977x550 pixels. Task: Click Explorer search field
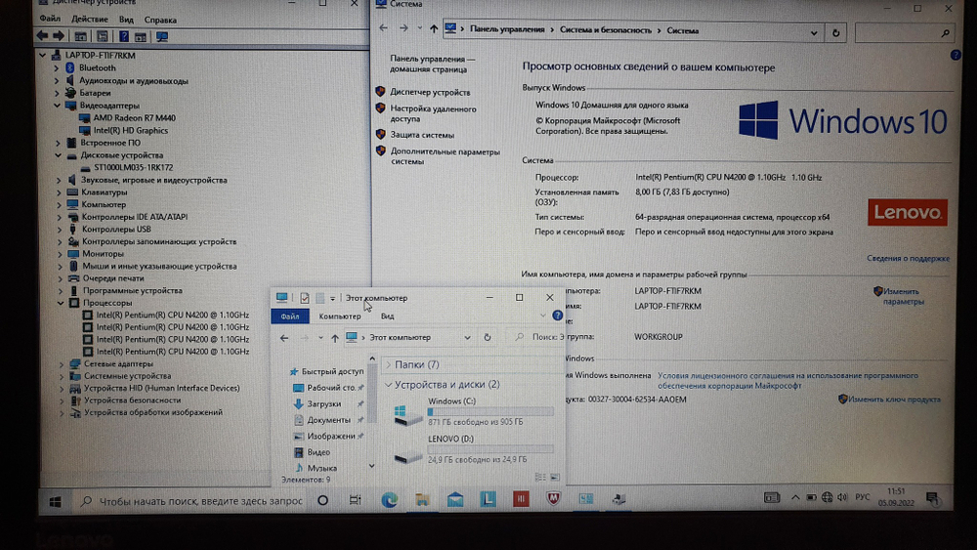537,337
